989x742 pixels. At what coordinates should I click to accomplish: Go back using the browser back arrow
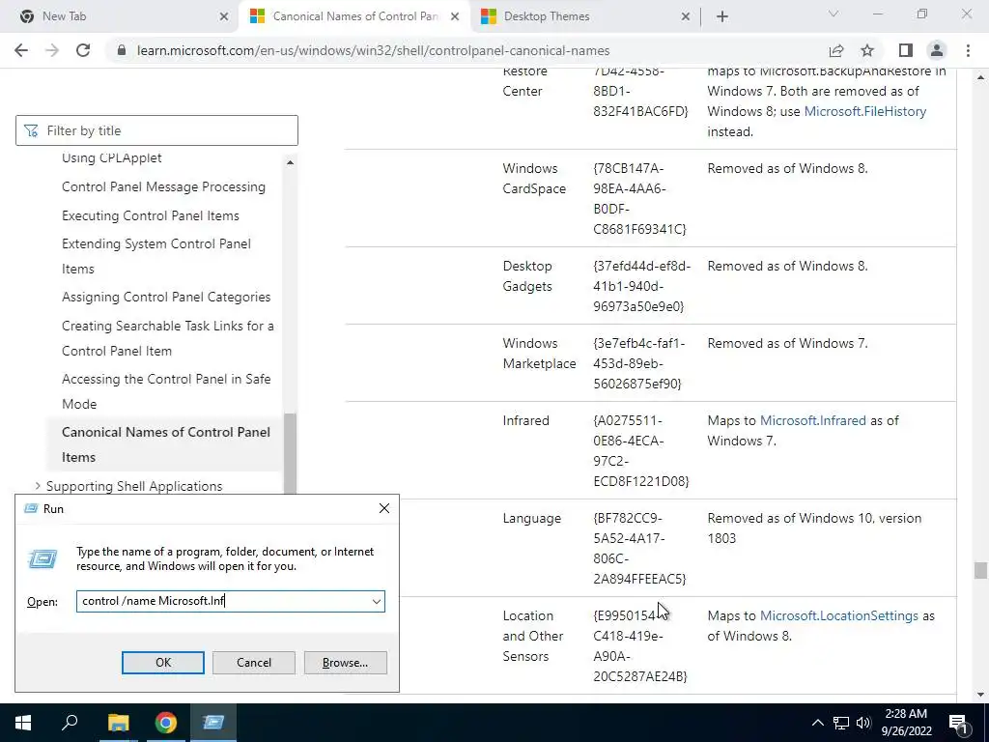coord(21,50)
